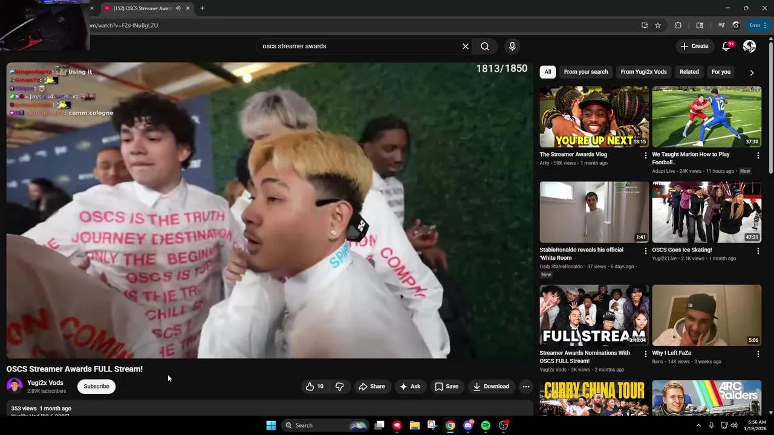774x435 pixels.
Task: Open the Chrome extensions puzzle icon
Action: tap(678, 25)
